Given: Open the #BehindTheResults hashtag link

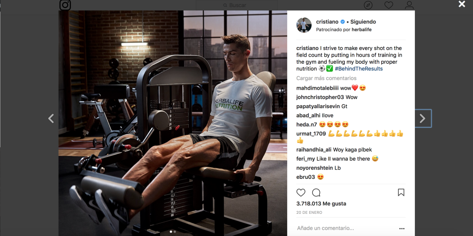Looking at the screenshot, I should [359, 68].
